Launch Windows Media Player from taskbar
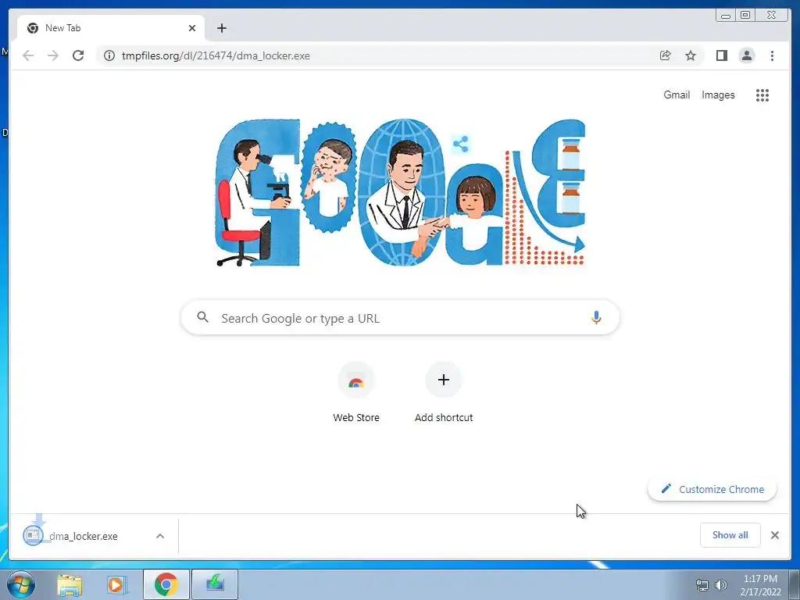 [117, 584]
